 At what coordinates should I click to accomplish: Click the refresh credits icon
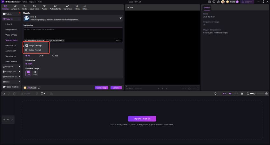39,88
